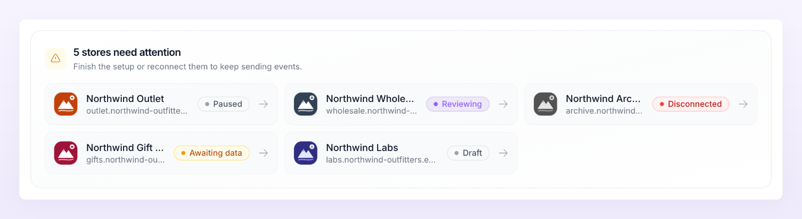Image resolution: width=802 pixels, height=219 pixels.
Task: Click the crimson Northwind Gift store logo
Action: click(x=66, y=153)
